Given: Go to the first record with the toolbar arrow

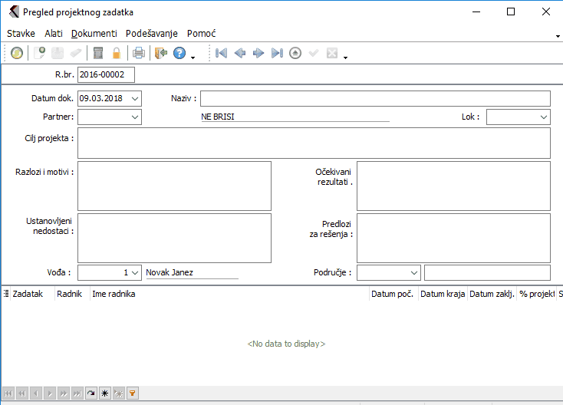Looking at the screenshot, I should pyautogui.click(x=221, y=53).
